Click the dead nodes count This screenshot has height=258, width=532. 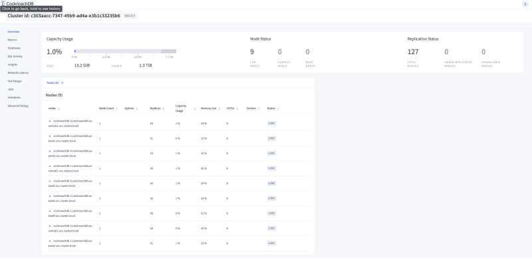(x=307, y=52)
